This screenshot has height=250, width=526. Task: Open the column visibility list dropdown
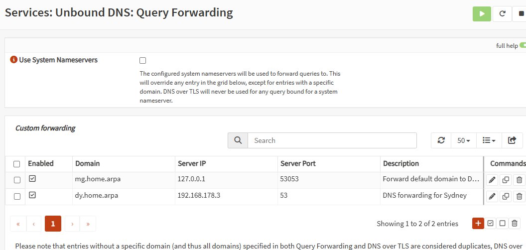[489, 140]
